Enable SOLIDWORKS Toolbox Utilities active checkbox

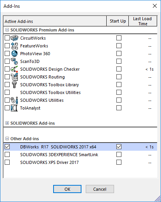pos(7,92)
